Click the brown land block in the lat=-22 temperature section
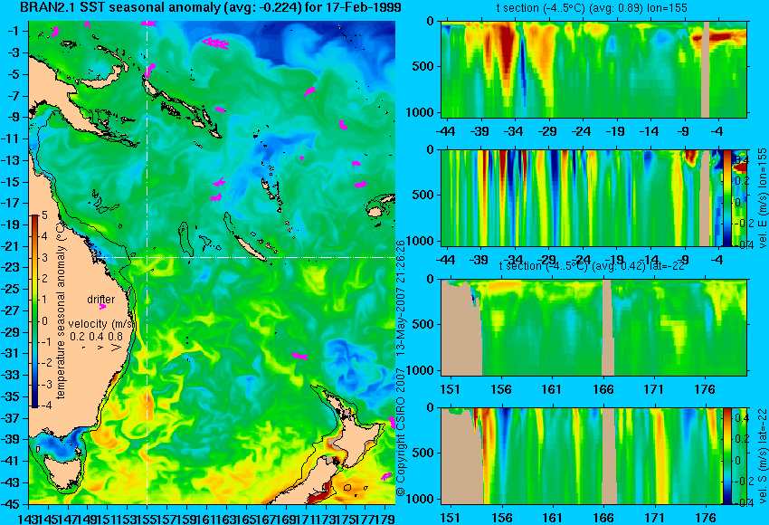This screenshot has height=525, width=769. point(461,328)
